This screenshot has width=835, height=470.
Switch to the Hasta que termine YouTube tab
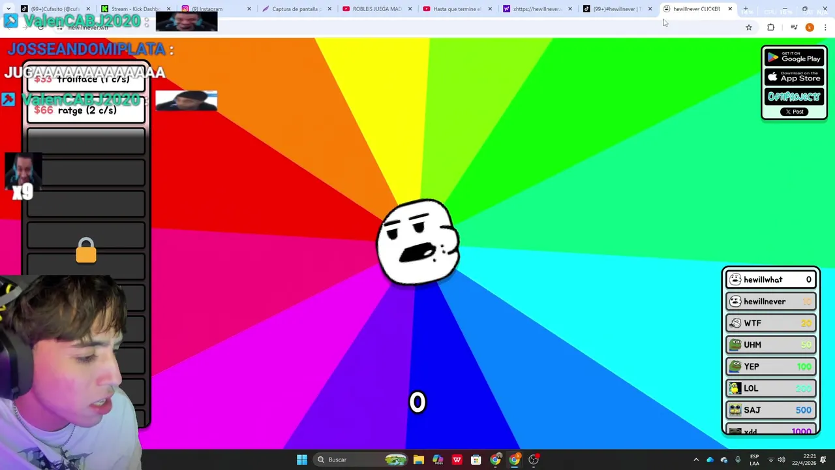[457, 9]
